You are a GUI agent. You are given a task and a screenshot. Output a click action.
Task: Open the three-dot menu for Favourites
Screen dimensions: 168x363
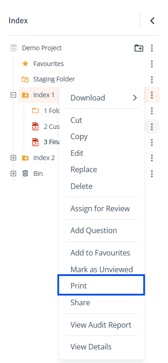coord(152,64)
